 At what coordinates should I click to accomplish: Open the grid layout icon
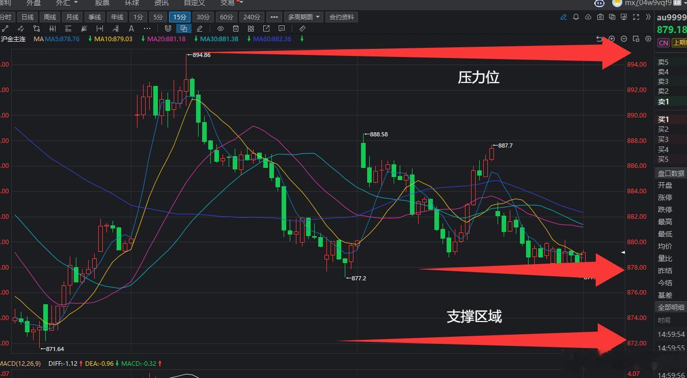pyautogui.click(x=251, y=28)
